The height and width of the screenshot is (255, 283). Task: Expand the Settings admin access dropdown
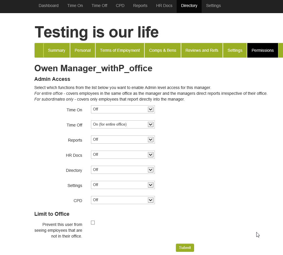[x=123, y=185]
